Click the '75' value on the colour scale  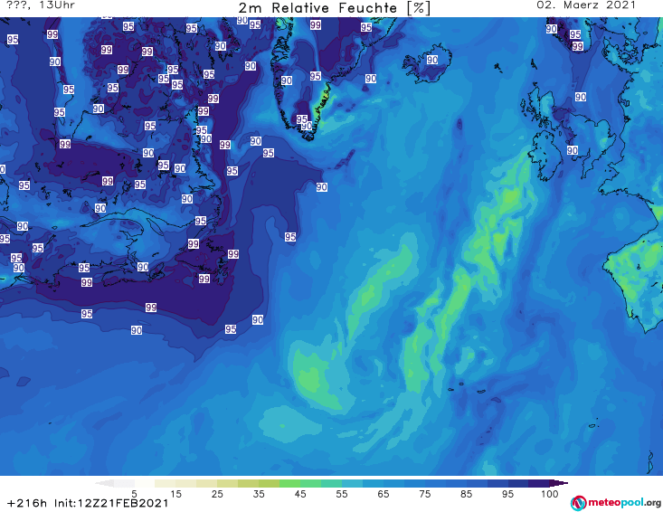pyautogui.click(x=424, y=494)
